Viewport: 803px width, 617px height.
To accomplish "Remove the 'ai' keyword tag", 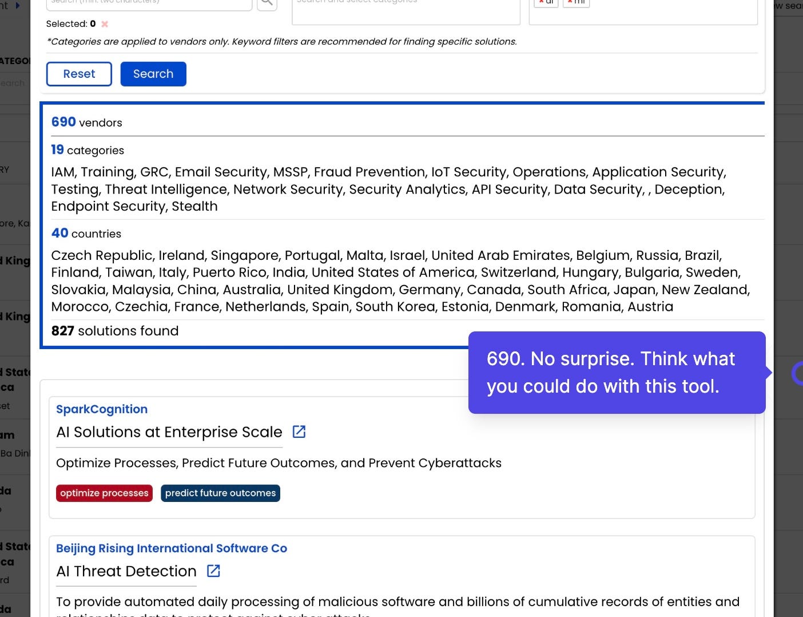I will (541, 2).
